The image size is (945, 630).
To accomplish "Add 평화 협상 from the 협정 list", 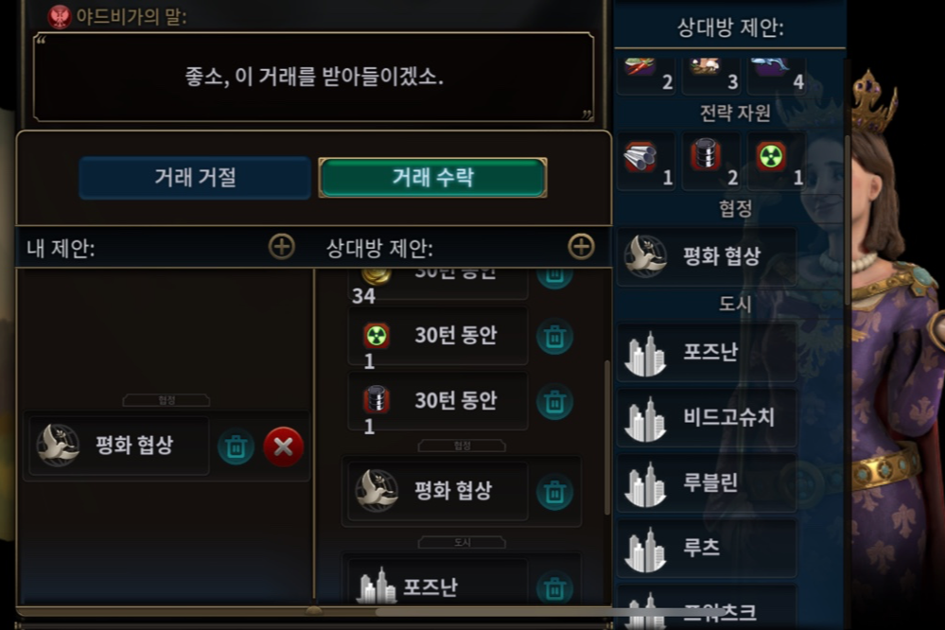I will (x=707, y=256).
